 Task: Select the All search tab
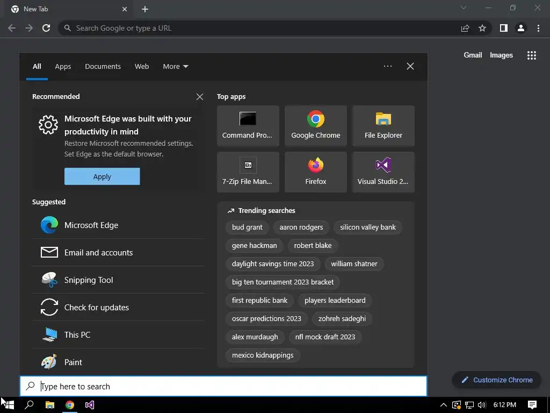tap(37, 66)
